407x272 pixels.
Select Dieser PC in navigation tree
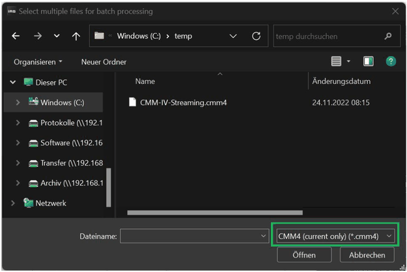[46, 82]
